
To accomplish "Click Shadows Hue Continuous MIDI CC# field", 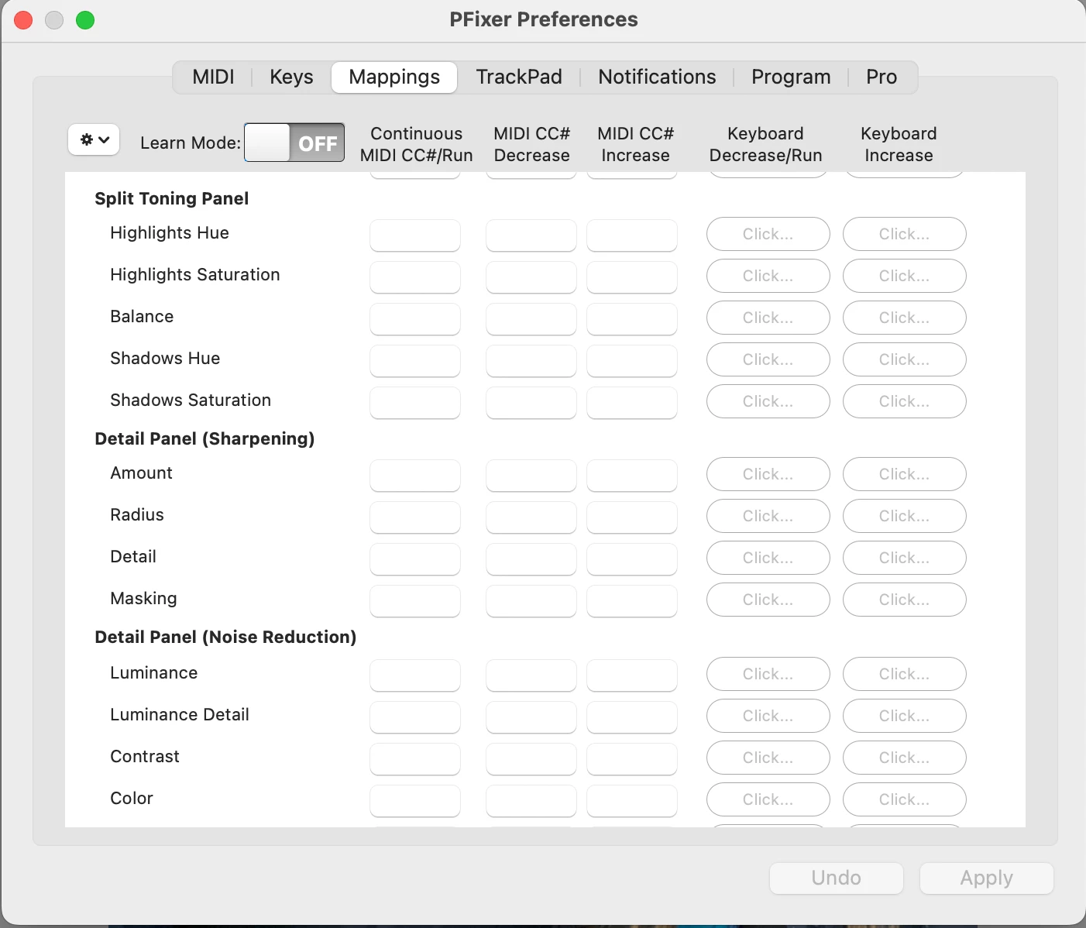I will click(x=415, y=361).
